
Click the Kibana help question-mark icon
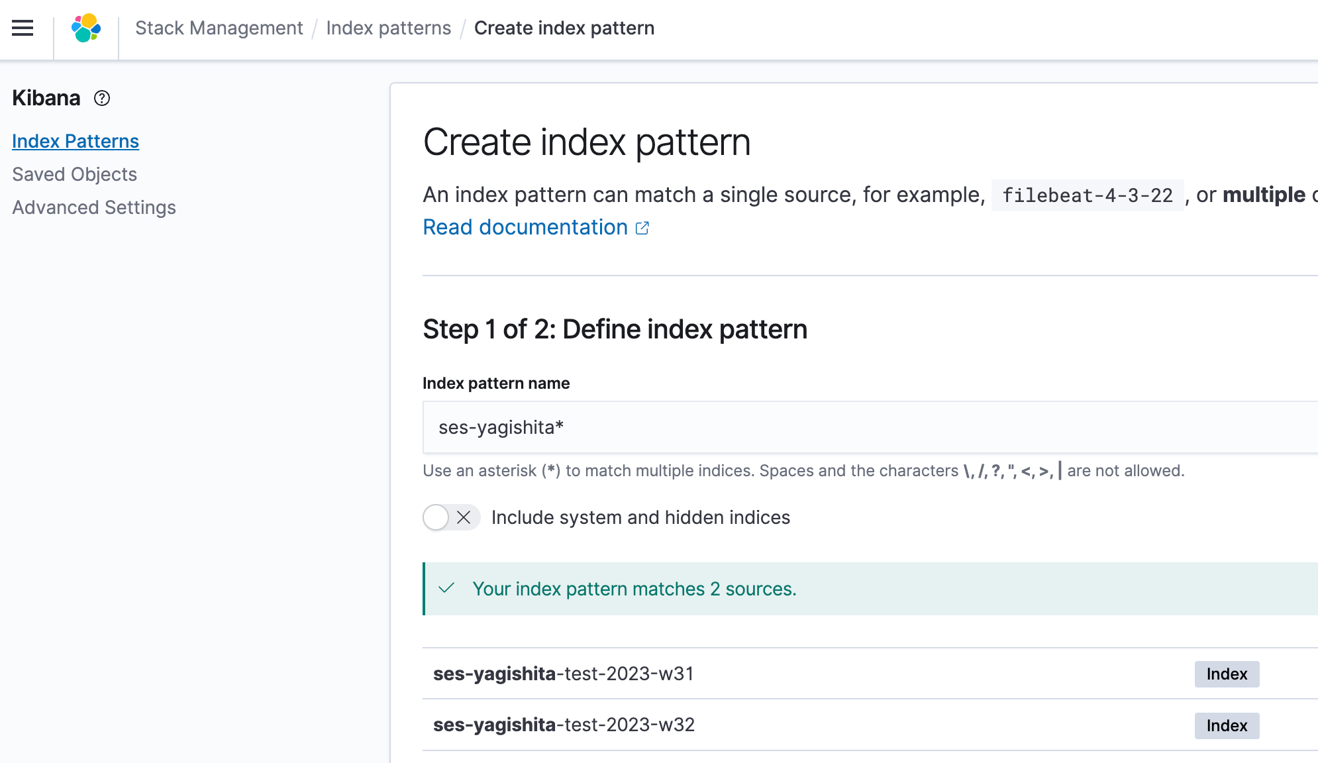tap(102, 98)
